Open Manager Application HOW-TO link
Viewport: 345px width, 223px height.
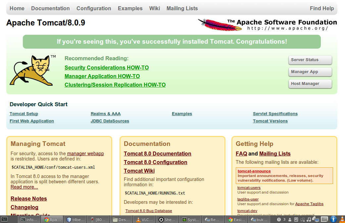[102, 76]
